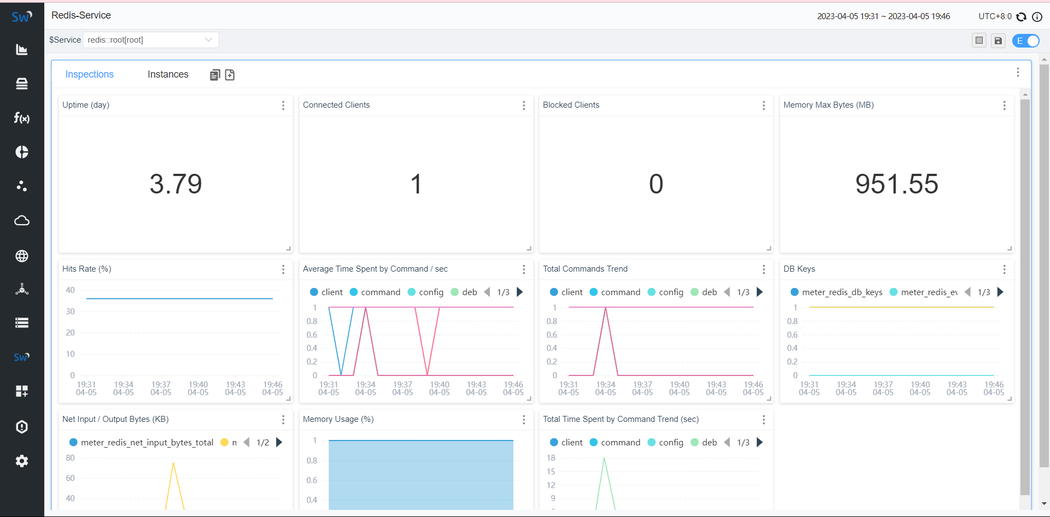Viewport: 1050px width, 517px height.
Task: Show next legend page in DB Keys
Action: 1000,292
